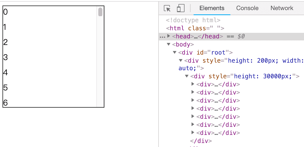The image size is (304, 147).
Task: Switch to the Elements tab
Action: (x=212, y=8)
